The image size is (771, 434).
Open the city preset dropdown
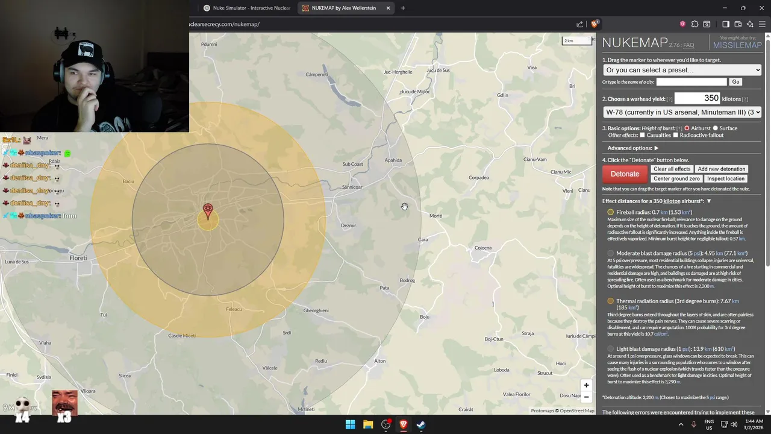coord(682,70)
